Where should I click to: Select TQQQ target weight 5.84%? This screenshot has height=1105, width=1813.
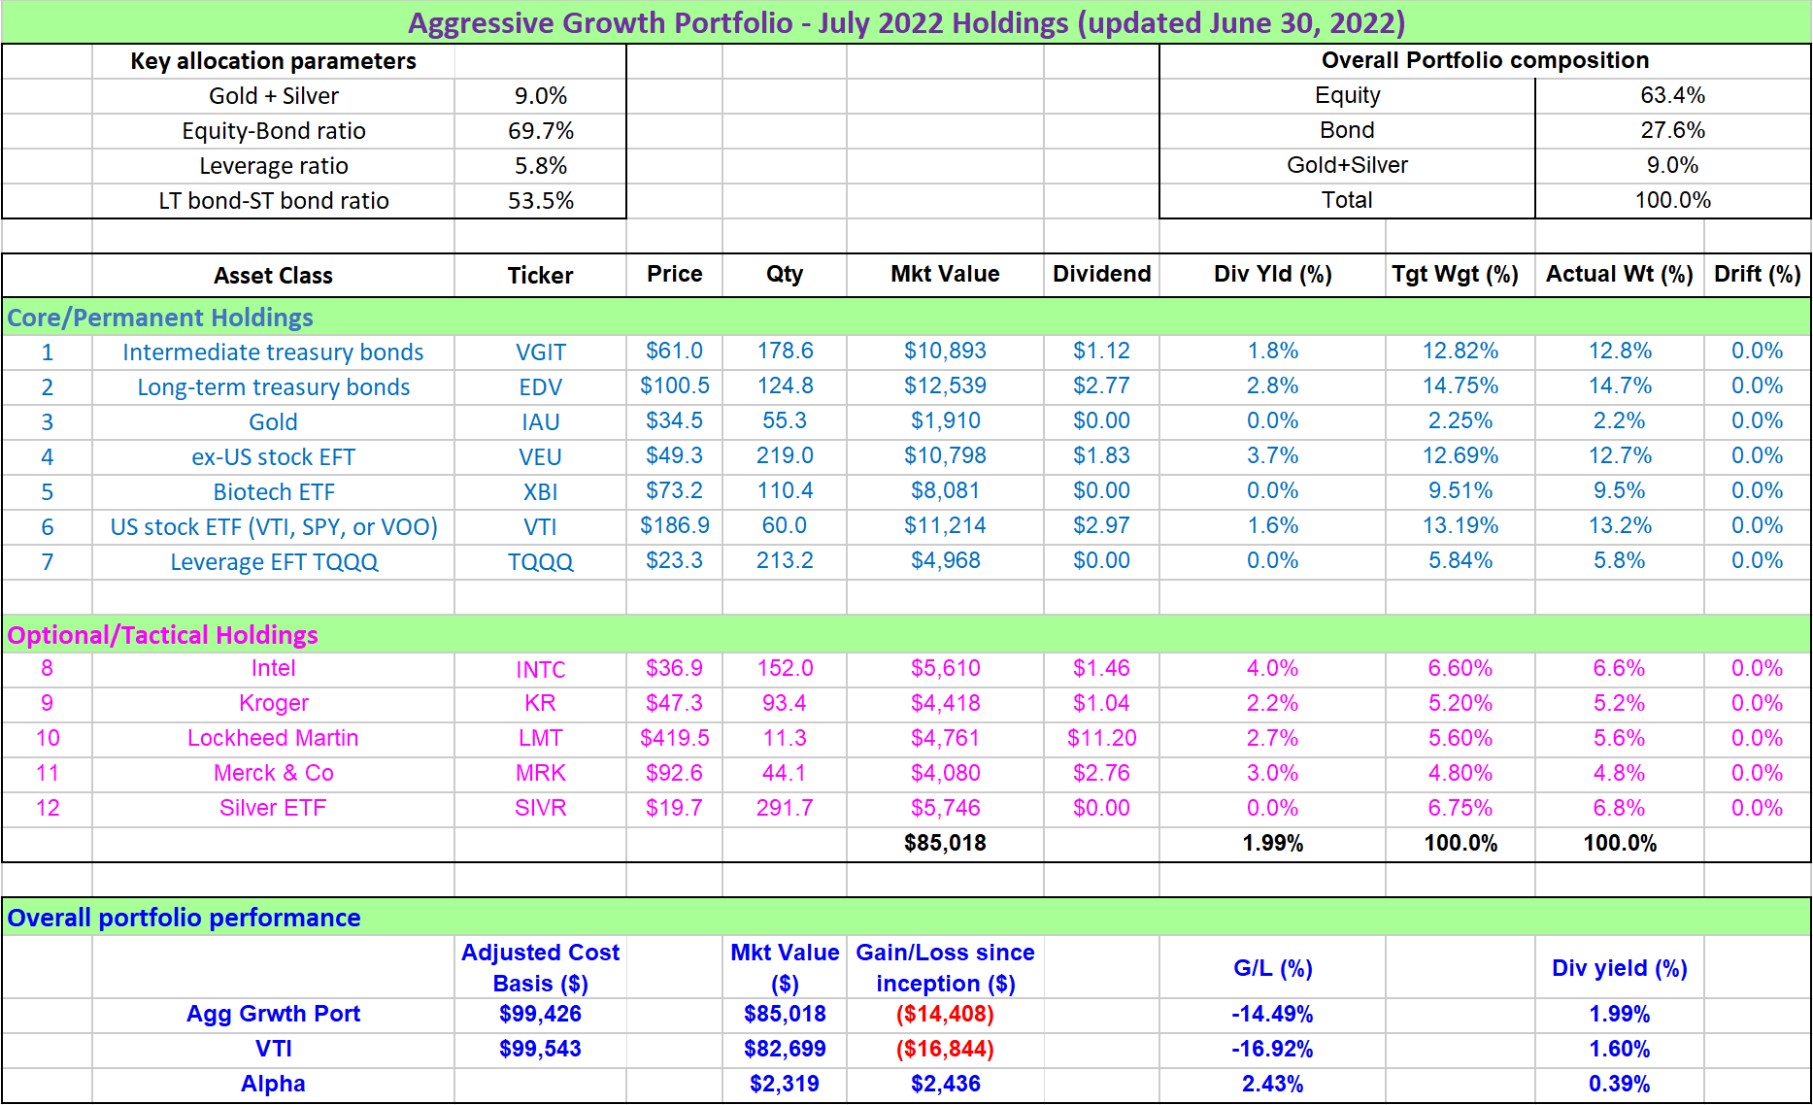pos(1460,561)
